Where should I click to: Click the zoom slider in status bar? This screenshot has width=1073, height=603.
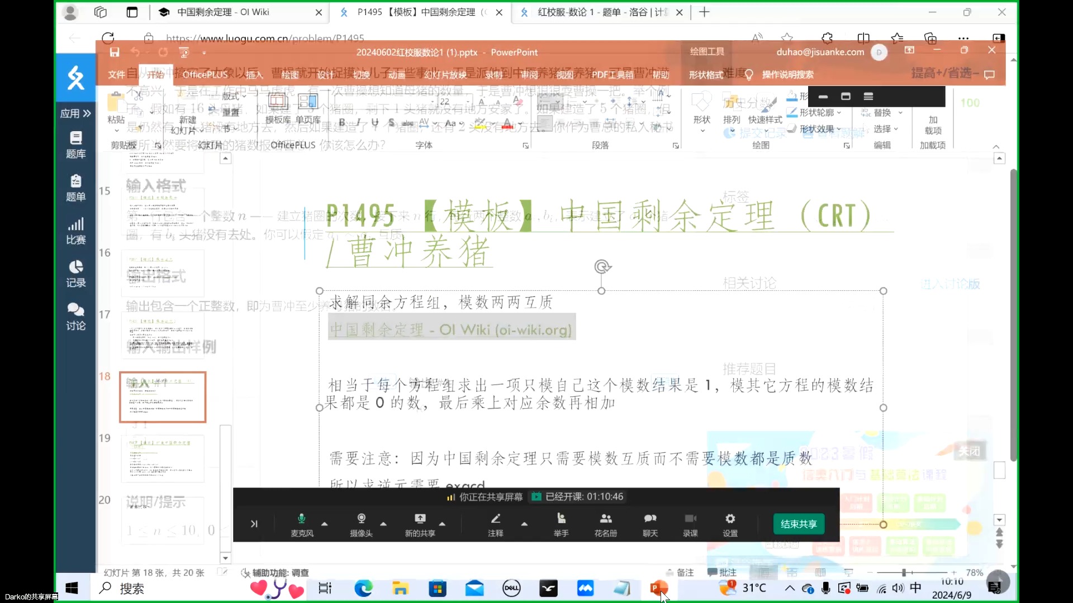coord(911,572)
